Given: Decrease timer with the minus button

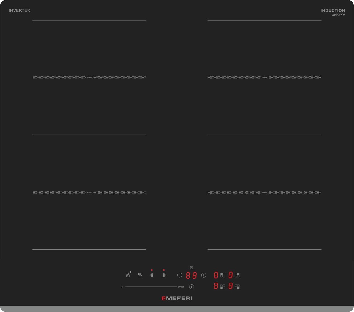Looking at the screenshot, I should click(180, 275).
